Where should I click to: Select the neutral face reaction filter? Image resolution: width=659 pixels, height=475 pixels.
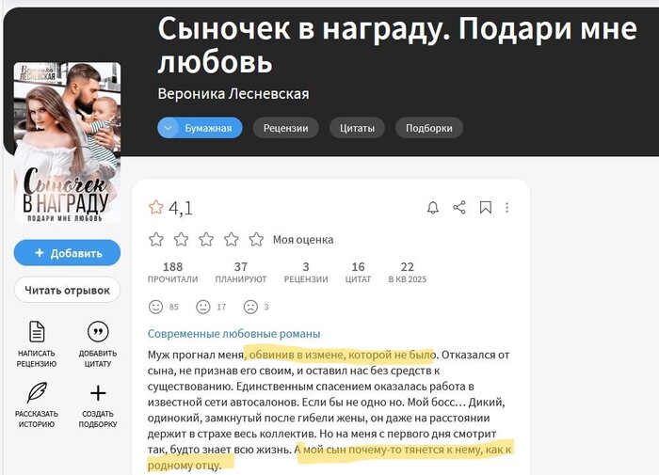pos(203,307)
